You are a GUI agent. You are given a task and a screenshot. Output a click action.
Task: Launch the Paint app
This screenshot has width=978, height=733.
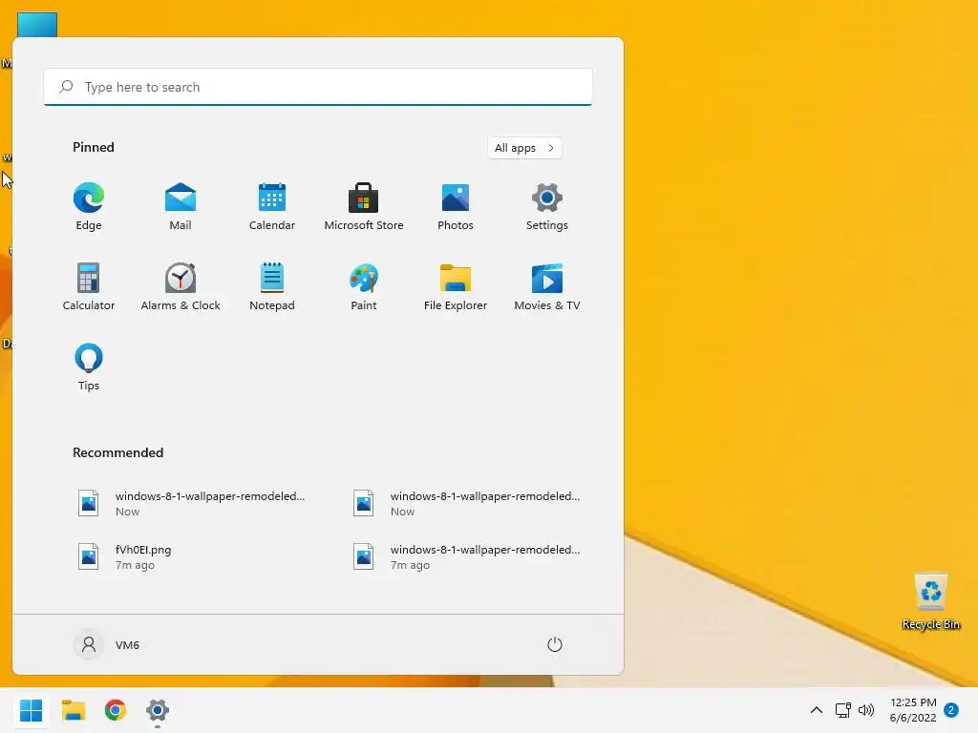point(364,286)
